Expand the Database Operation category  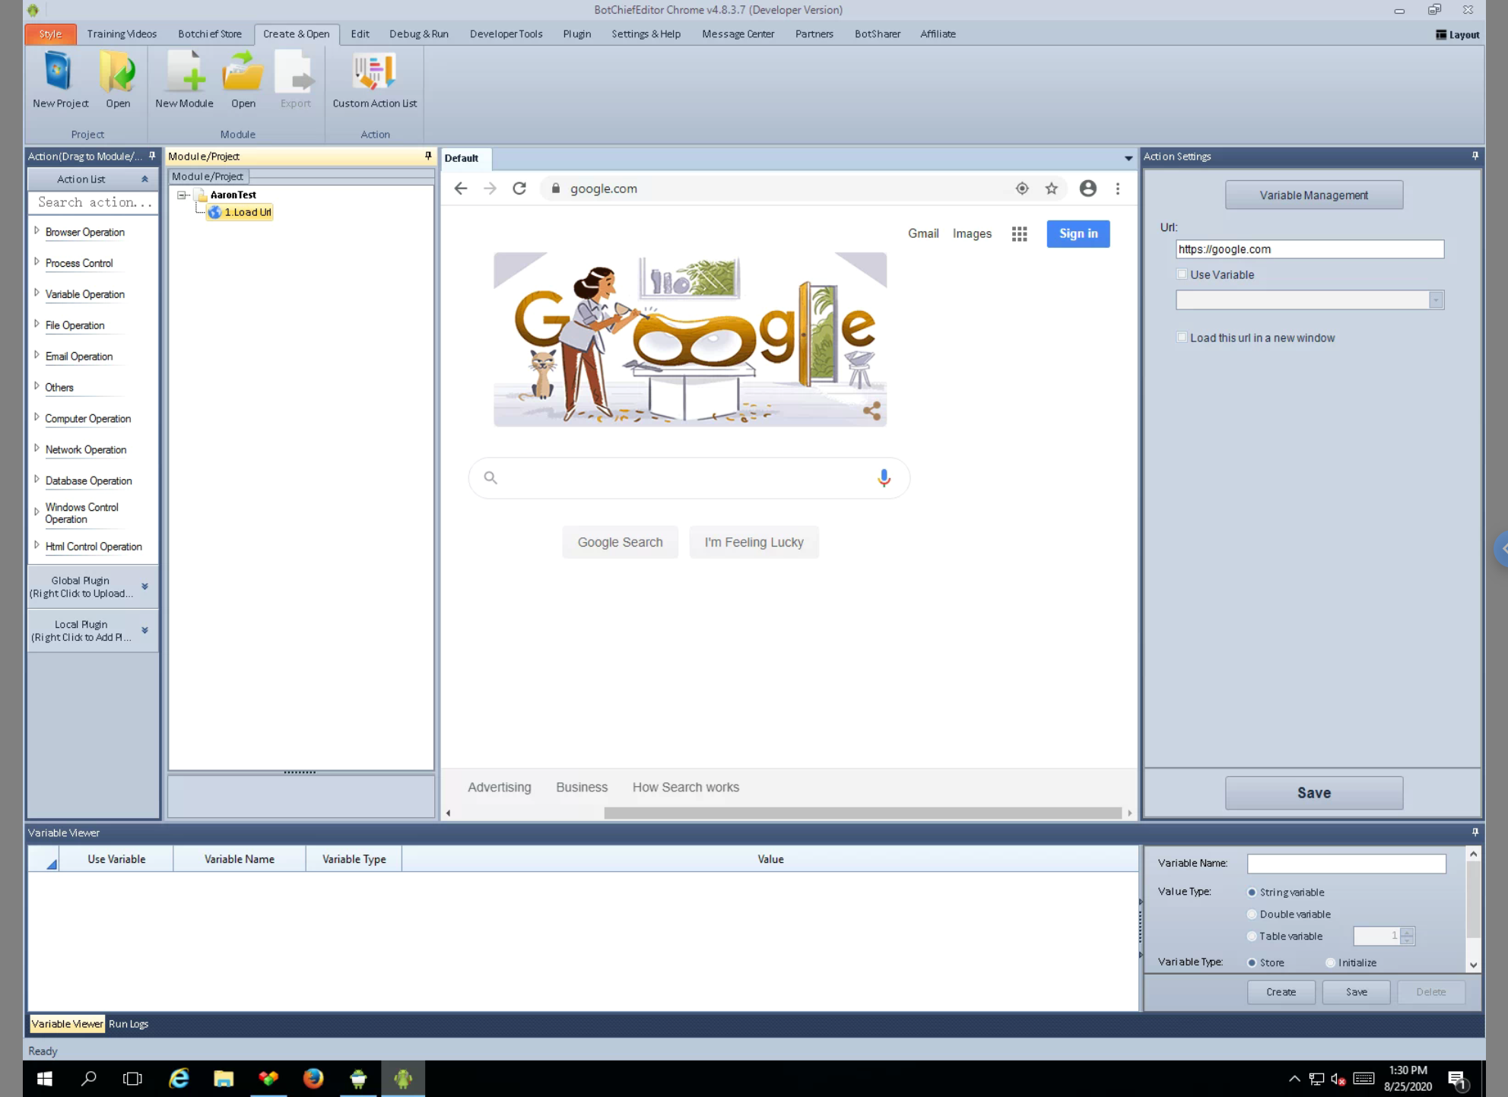click(x=37, y=480)
